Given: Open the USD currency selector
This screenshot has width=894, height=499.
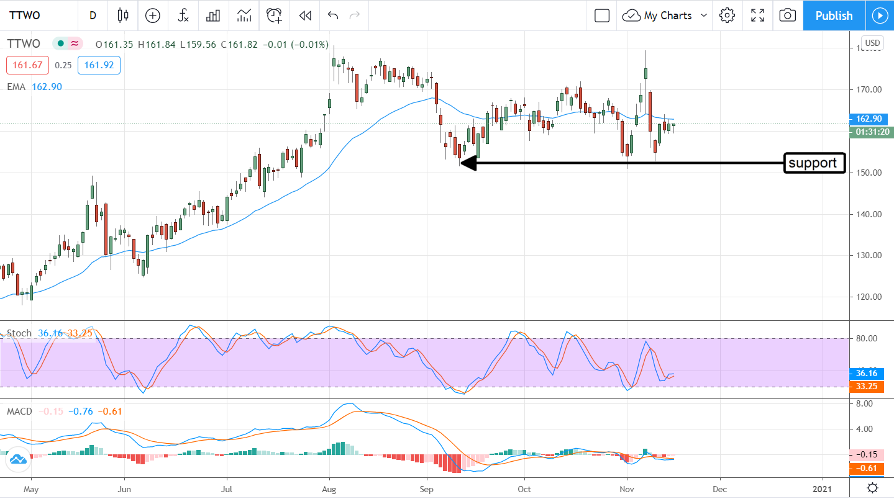Looking at the screenshot, I should pos(872,43).
